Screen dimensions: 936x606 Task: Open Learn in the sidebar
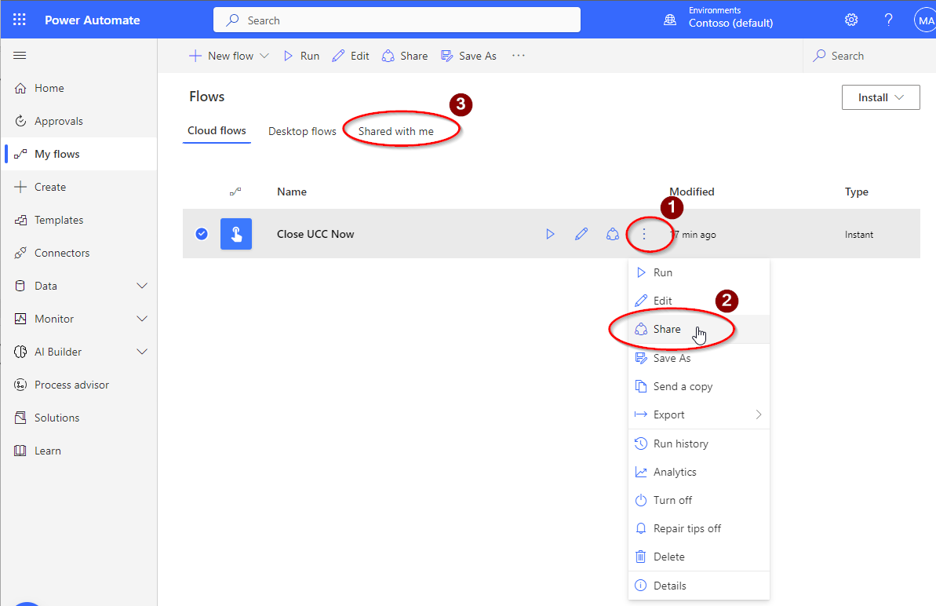coord(78,451)
